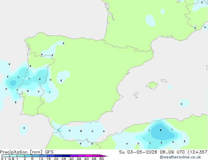Click the "06..09 UTC" time label
The height and width of the screenshot is (160, 208).
point(172,152)
